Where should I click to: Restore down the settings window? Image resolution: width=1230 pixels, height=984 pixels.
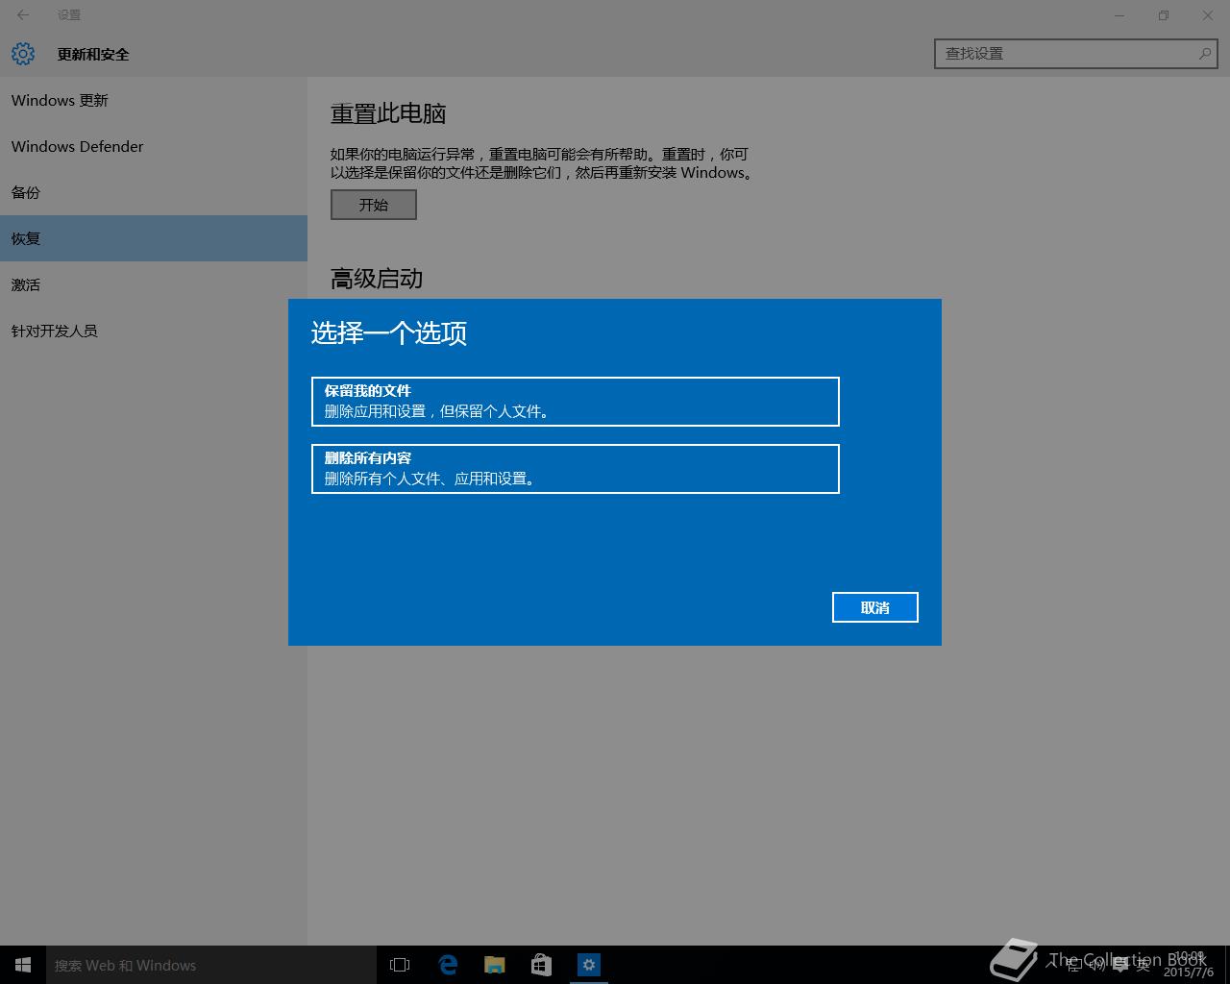click(1164, 14)
